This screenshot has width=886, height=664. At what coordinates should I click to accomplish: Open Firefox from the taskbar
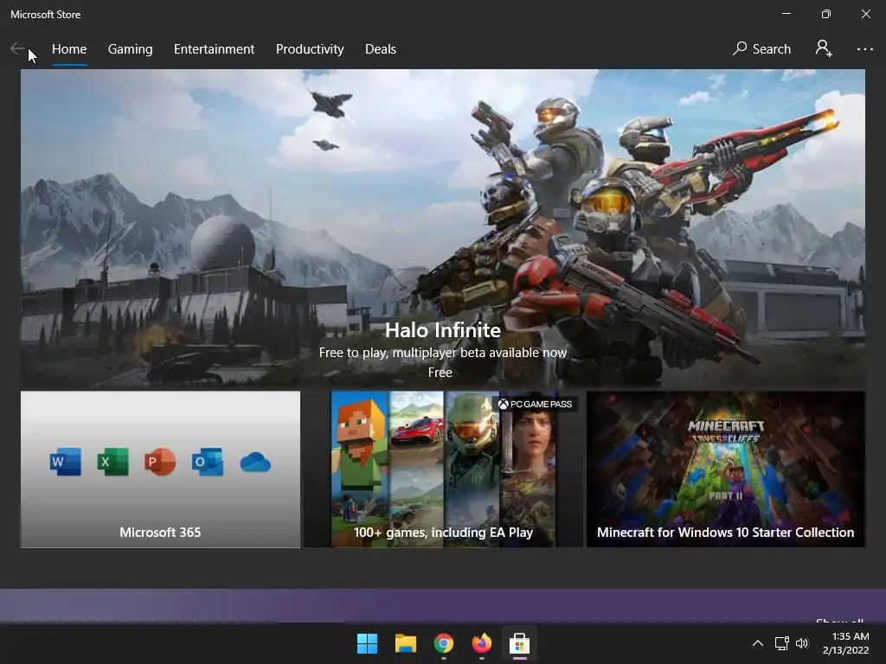pyautogui.click(x=481, y=643)
